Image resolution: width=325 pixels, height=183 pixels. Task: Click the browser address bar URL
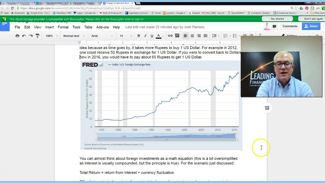[80, 8]
